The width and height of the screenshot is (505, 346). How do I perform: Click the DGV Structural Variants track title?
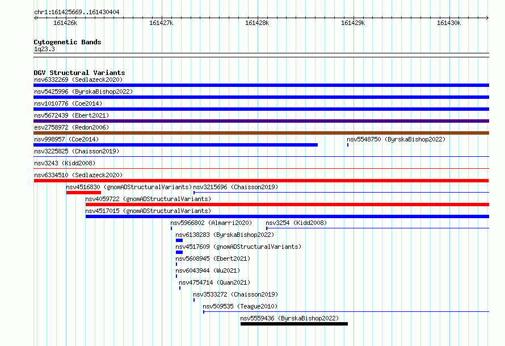coord(79,73)
